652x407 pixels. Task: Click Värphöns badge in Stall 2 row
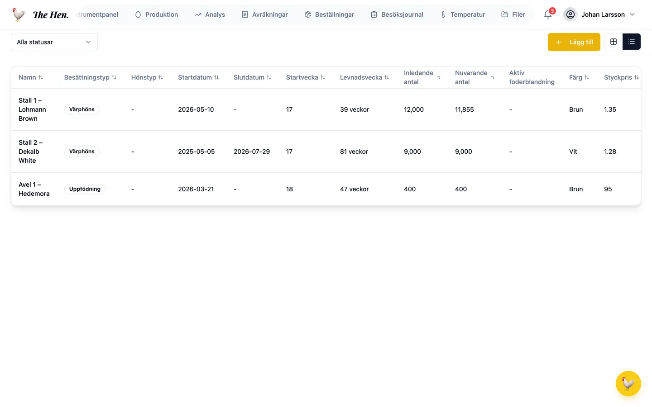pos(82,151)
